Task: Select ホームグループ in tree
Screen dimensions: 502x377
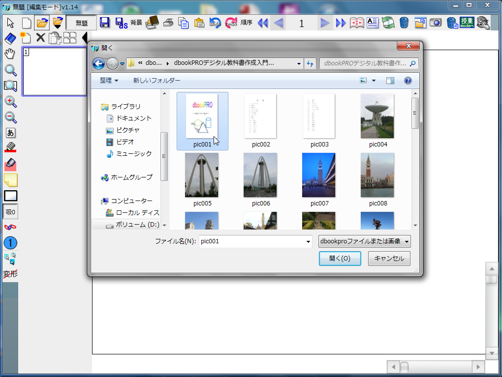Action: 127,177
